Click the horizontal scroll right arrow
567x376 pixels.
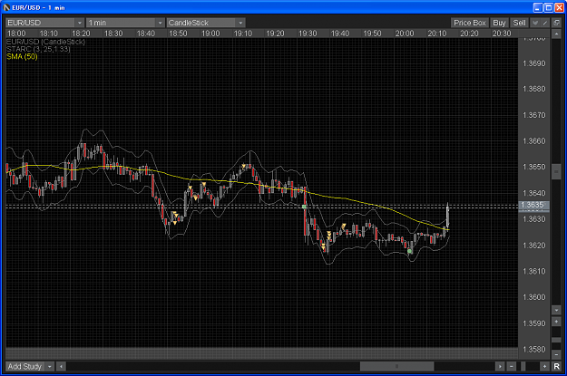(x=500, y=367)
